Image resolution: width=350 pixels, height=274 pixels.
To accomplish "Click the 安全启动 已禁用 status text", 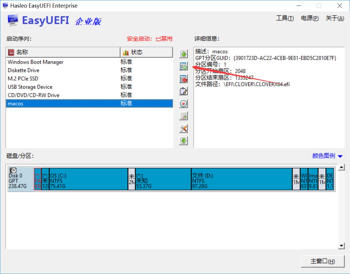I will (150, 39).
